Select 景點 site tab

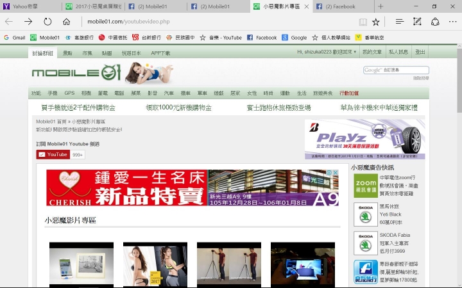click(67, 53)
